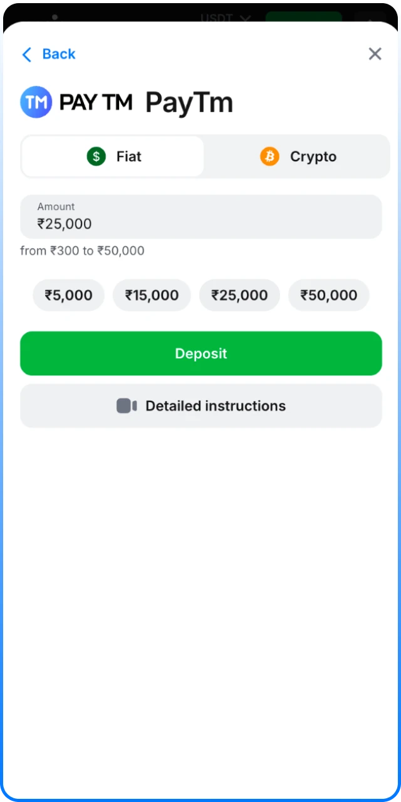Image resolution: width=401 pixels, height=802 pixels.
Task: Select the ₹5,000 preset amount
Action: click(68, 294)
